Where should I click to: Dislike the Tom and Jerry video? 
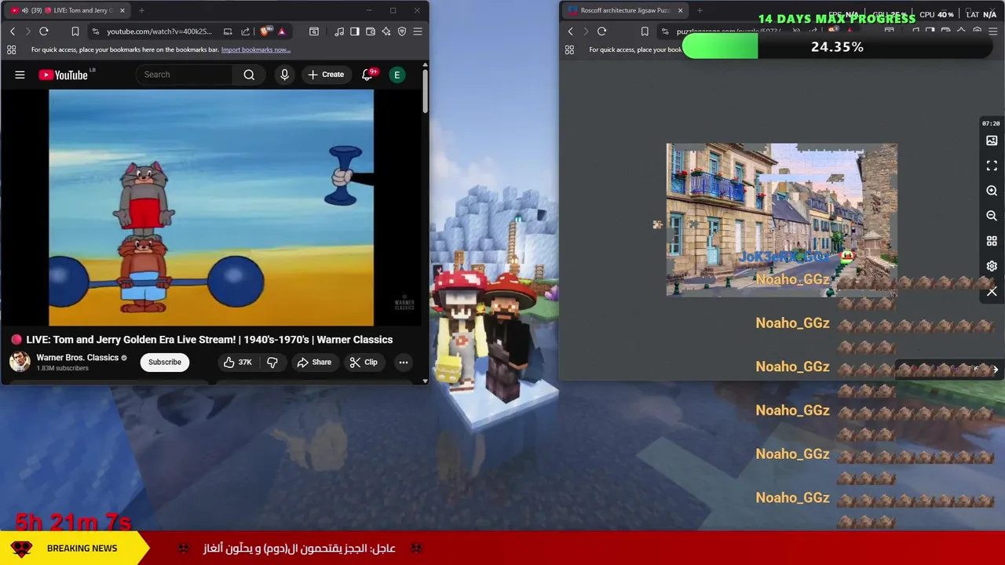pyautogui.click(x=272, y=362)
